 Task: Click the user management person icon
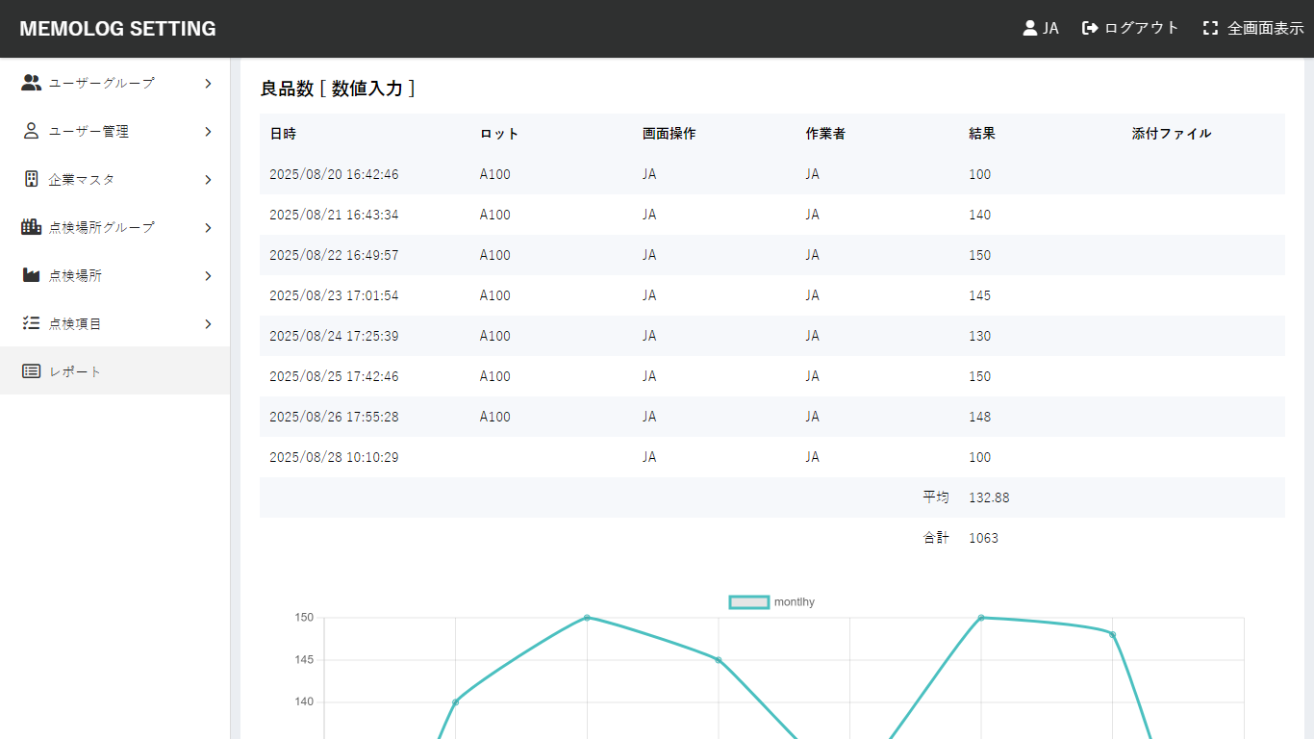31,131
